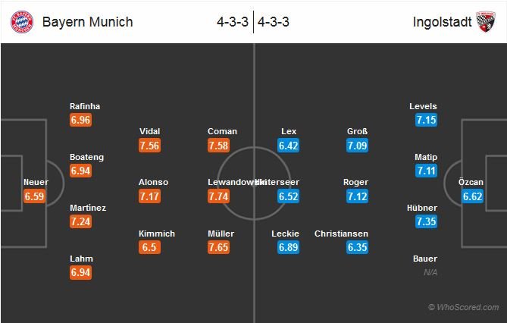
Task: Select Neuer's 6.59 rating badge
Action: [x=36, y=196]
